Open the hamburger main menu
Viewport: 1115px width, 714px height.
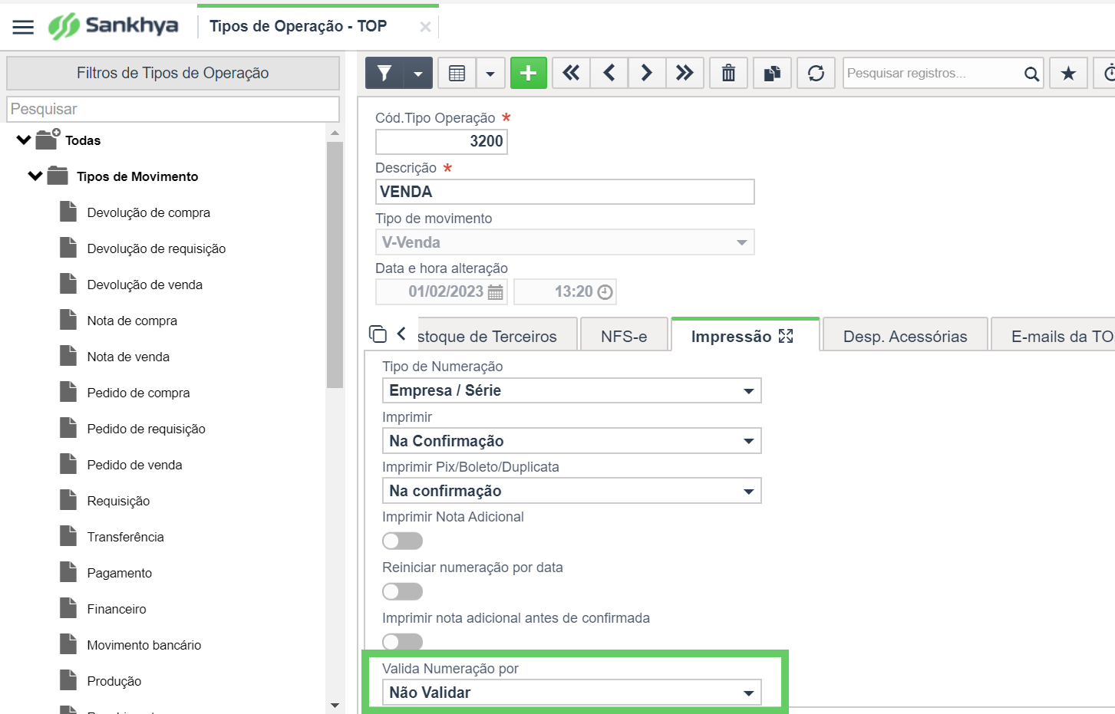23,27
